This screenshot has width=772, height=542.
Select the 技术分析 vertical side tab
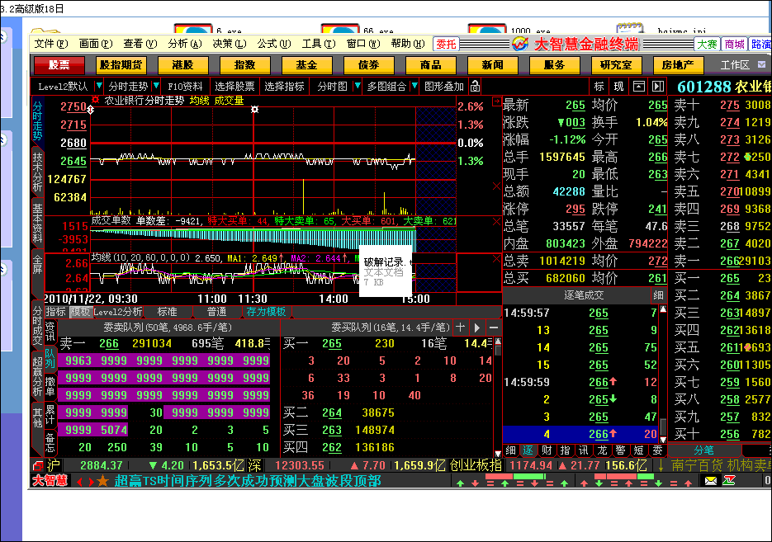[37, 172]
